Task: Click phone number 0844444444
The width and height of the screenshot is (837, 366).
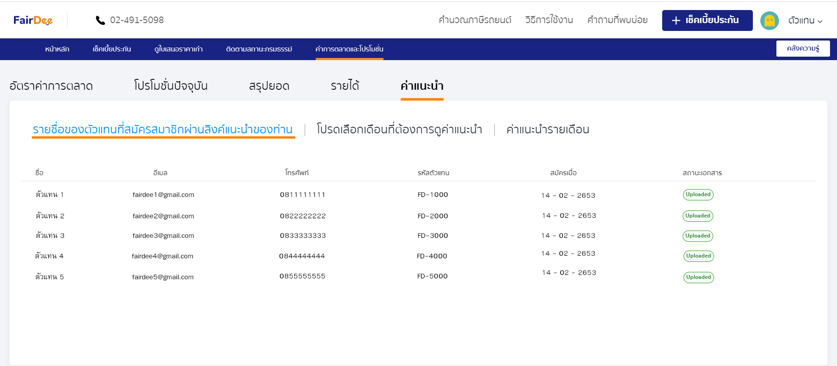Action: (x=302, y=256)
